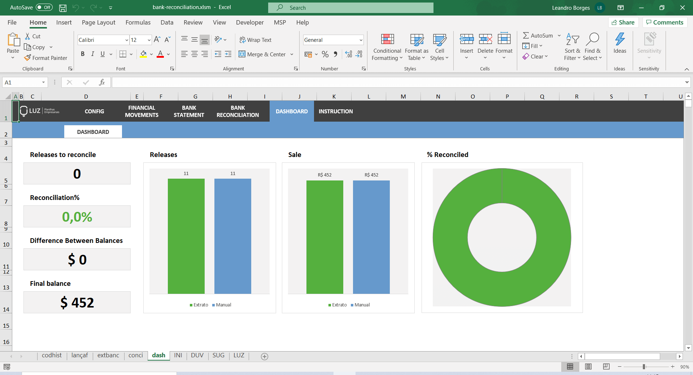Apply bold formatting
This screenshot has width=693, height=375.
tap(82, 54)
